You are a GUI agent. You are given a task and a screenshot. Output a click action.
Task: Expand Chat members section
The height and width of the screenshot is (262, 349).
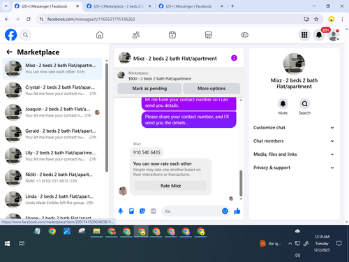pyautogui.click(x=294, y=141)
